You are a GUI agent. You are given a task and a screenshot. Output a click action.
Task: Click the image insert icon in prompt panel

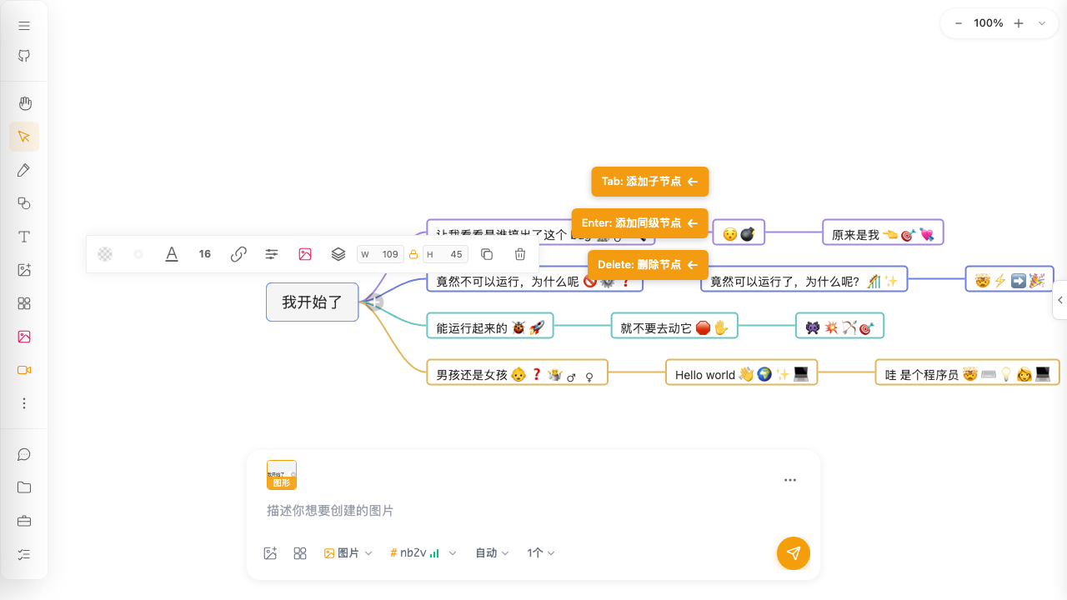(270, 552)
